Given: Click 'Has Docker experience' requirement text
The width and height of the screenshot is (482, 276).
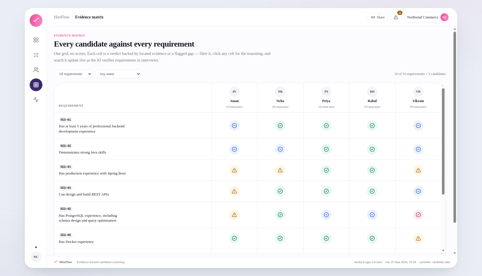Looking at the screenshot, I should 76,242.
